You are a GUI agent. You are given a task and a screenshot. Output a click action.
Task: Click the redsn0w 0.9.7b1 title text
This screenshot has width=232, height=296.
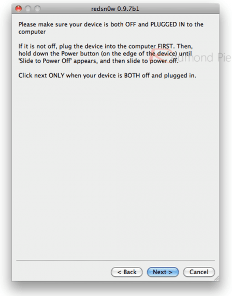(x=115, y=9)
